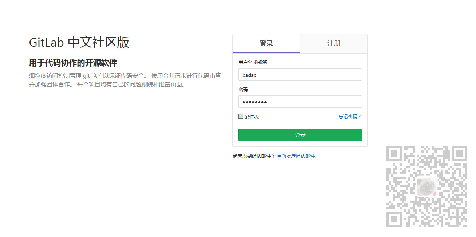Select the heading GitLab 中文社区版

(79, 43)
